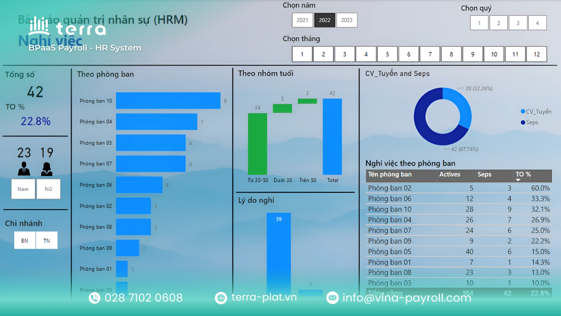
Task: Filter gender by Nữ button
Action: click(x=48, y=189)
